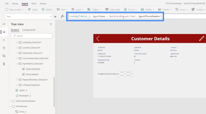Insert a Data table
Viewport: 206px width, 114px height.
coord(113,9)
